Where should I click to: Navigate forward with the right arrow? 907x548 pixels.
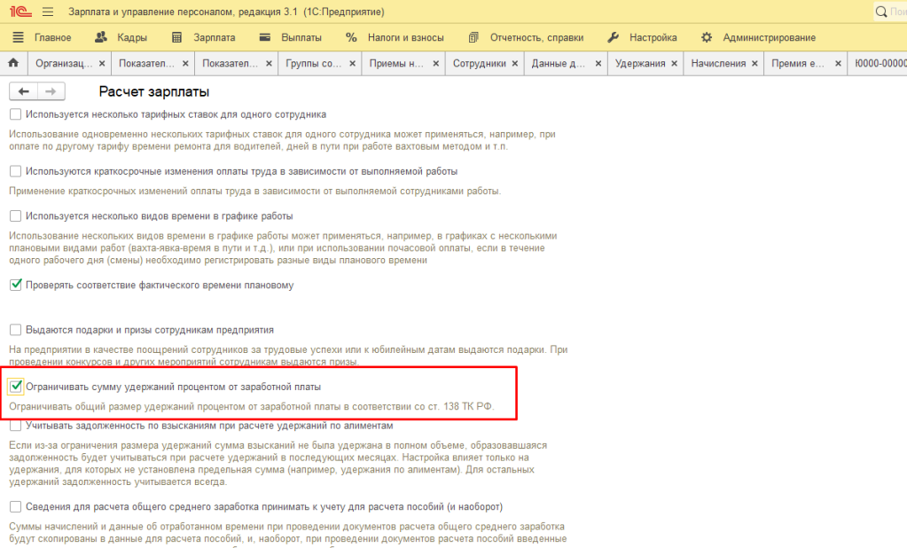point(51,91)
